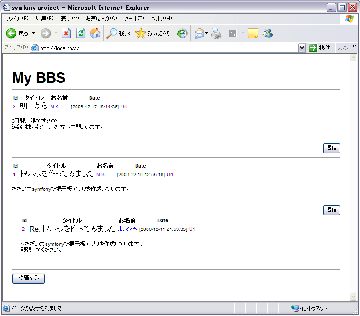The width and height of the screenshot is (360, 316).
Task: Go to Home page icon
Action: (x=95, y=33)
